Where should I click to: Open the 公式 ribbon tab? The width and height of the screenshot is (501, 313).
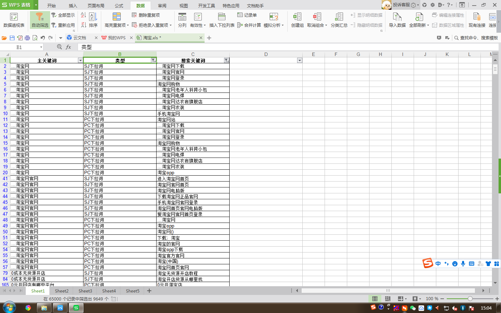coord(119,6)
